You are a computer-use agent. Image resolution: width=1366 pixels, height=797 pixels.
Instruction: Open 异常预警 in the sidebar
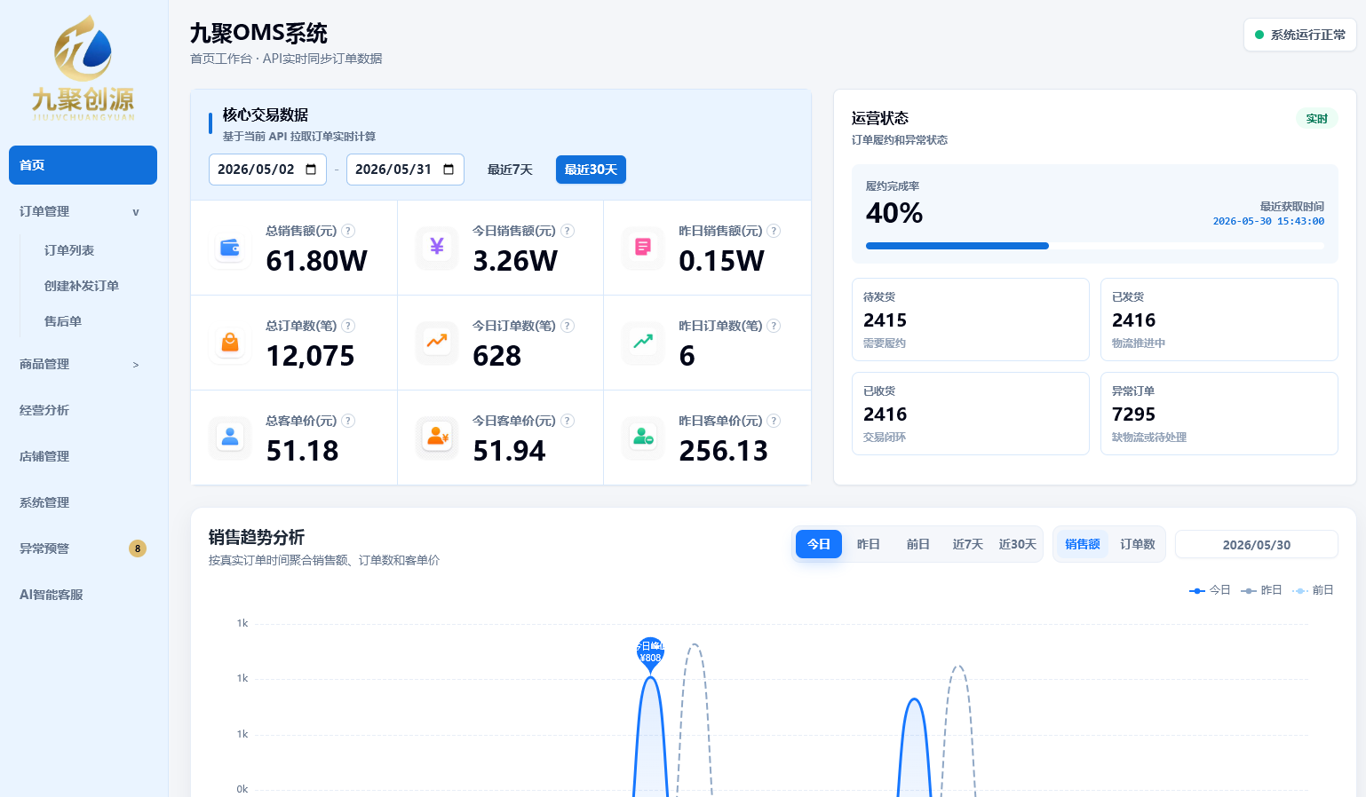[83, 548]
